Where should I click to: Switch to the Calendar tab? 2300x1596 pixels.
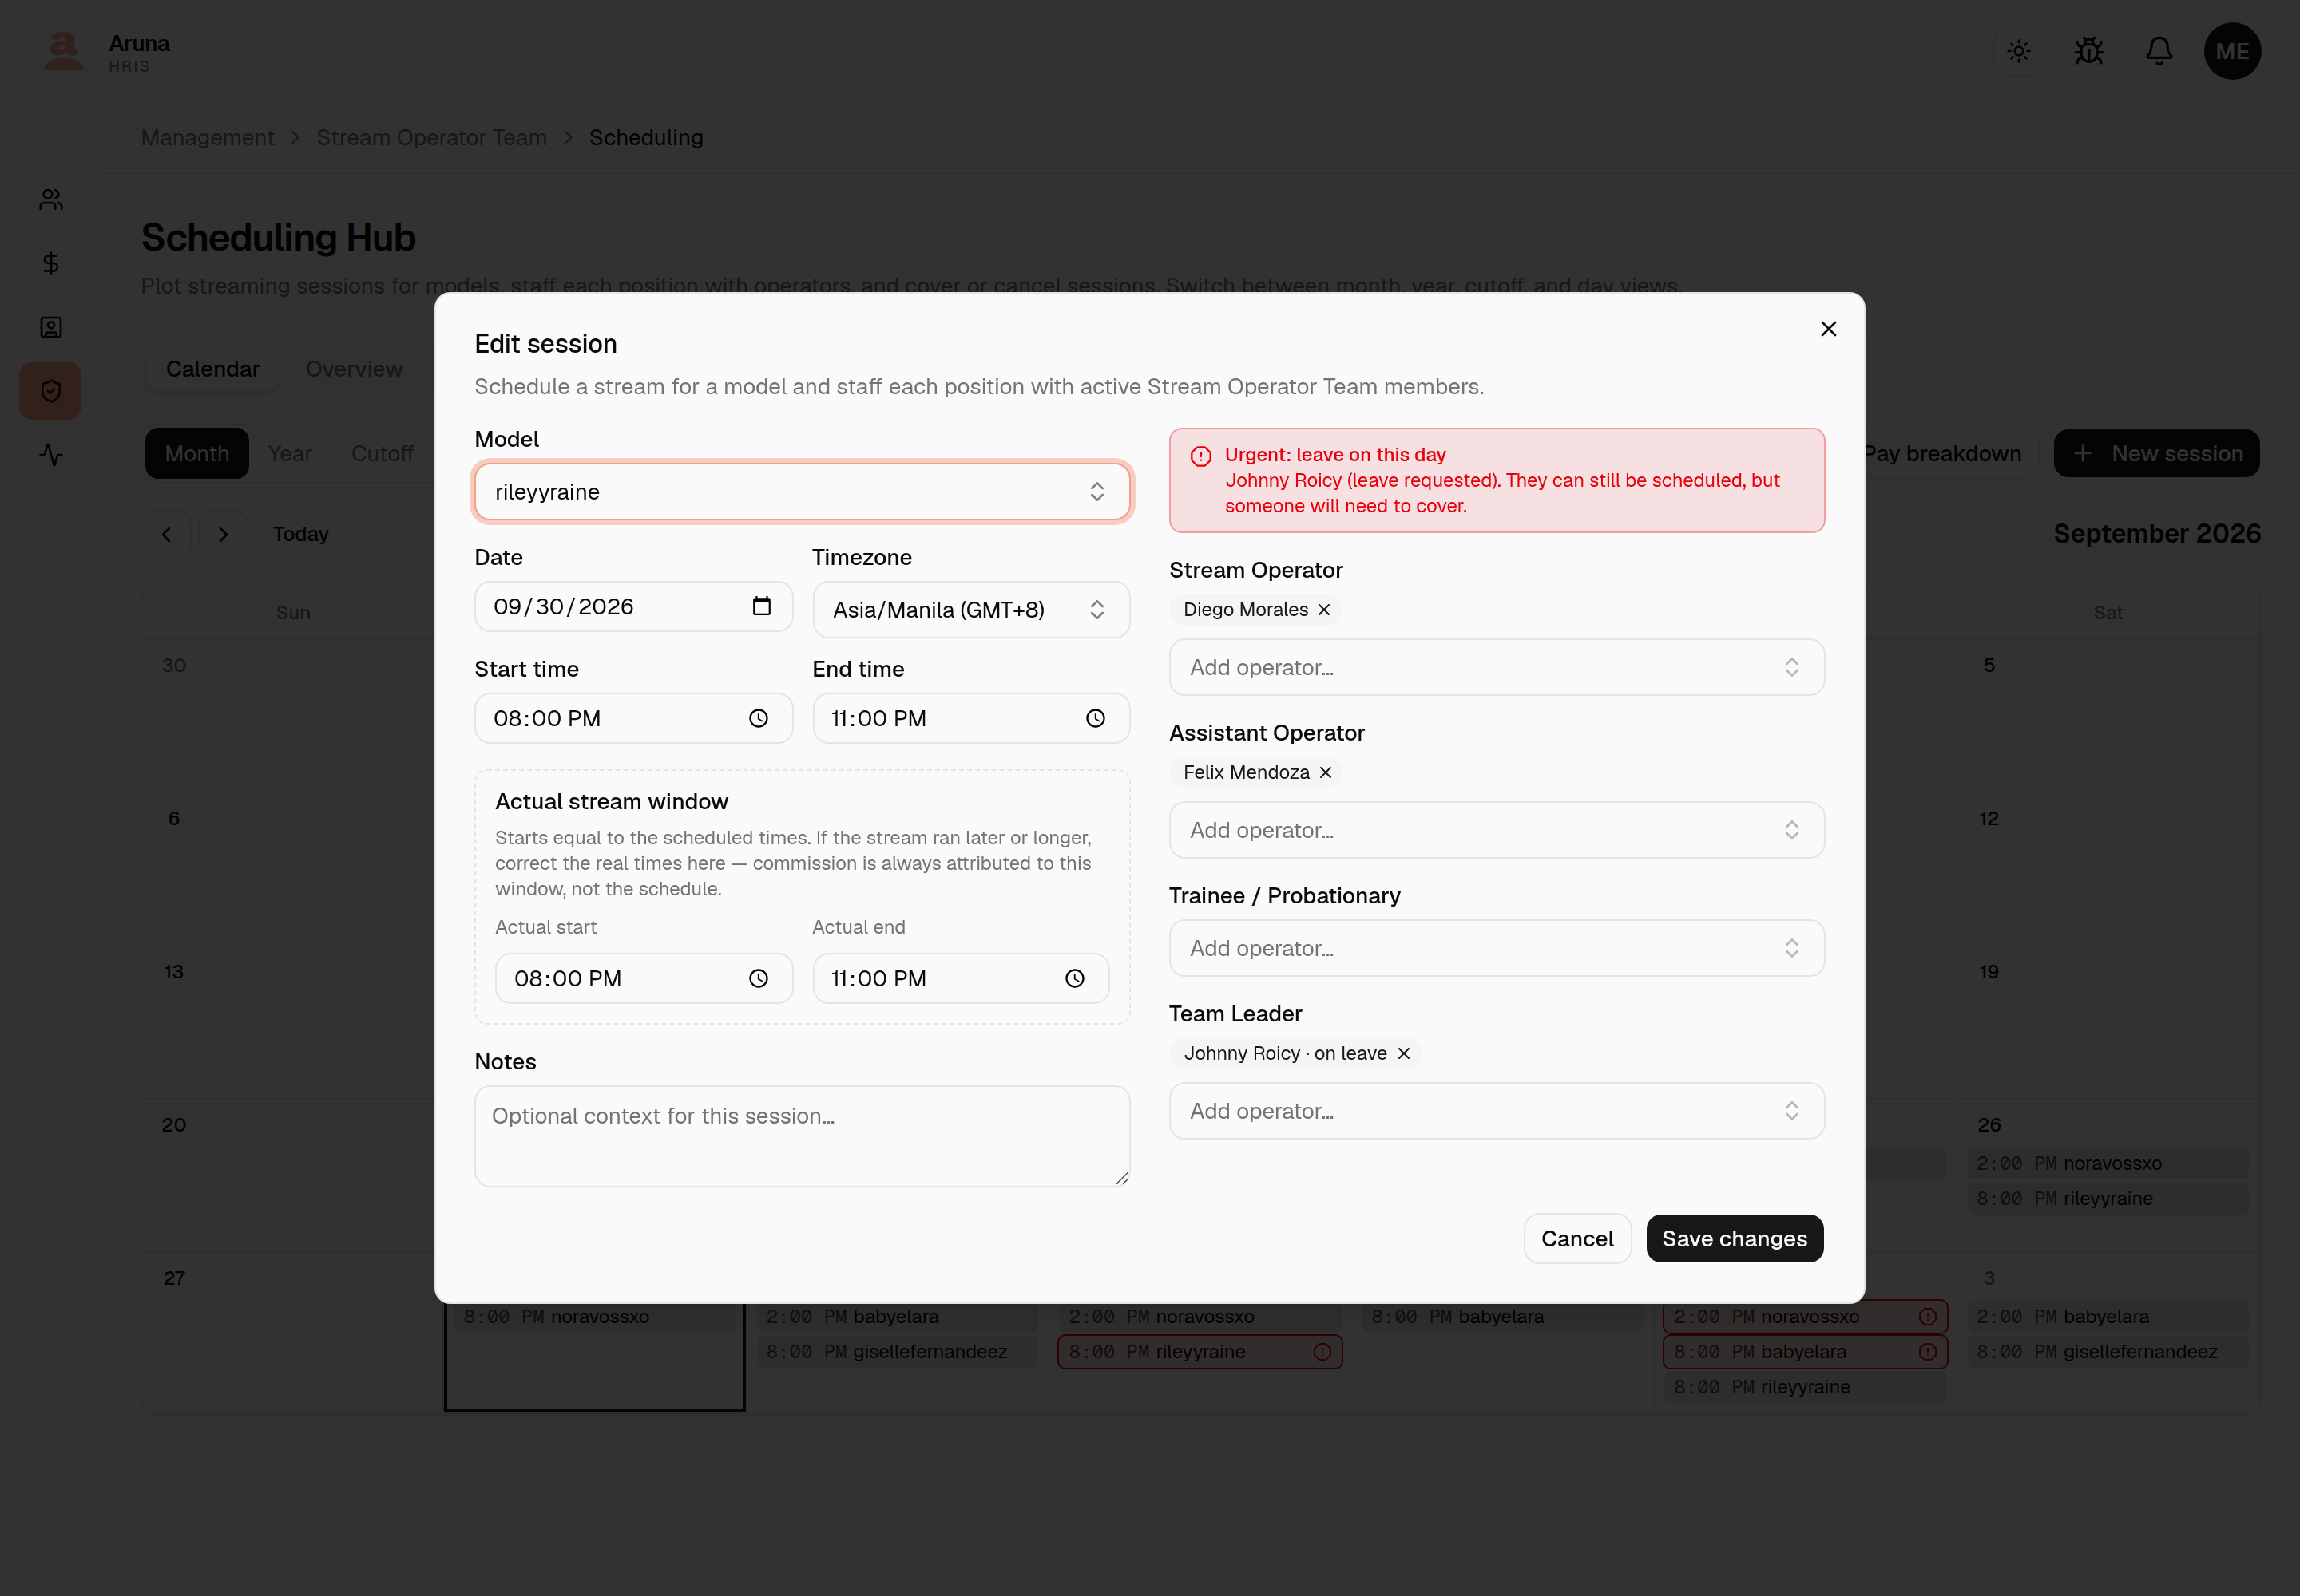click(212, 369)
